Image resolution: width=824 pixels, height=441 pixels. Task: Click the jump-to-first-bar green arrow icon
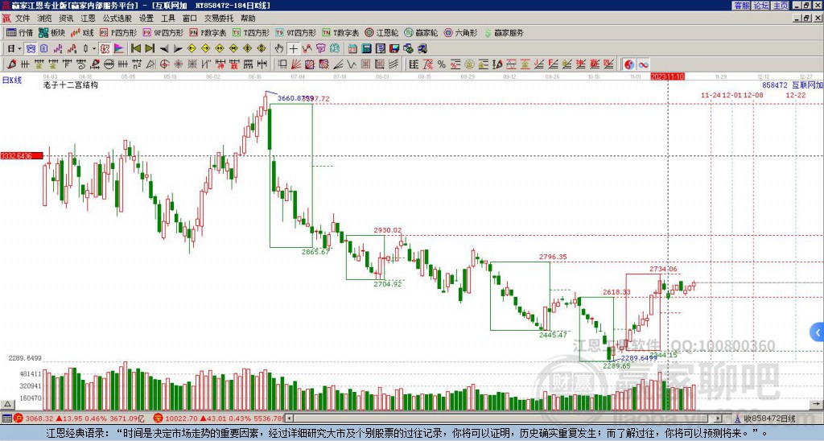pyautogui.click(x=135, y=48)
